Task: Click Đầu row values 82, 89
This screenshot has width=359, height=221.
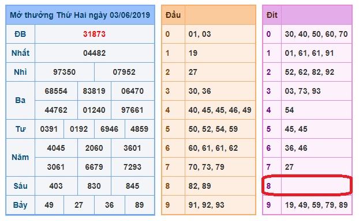Action: tap(200, 186)
